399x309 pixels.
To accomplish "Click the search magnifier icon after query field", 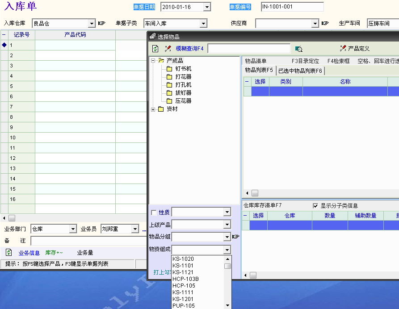I will [x=299, y=49].
